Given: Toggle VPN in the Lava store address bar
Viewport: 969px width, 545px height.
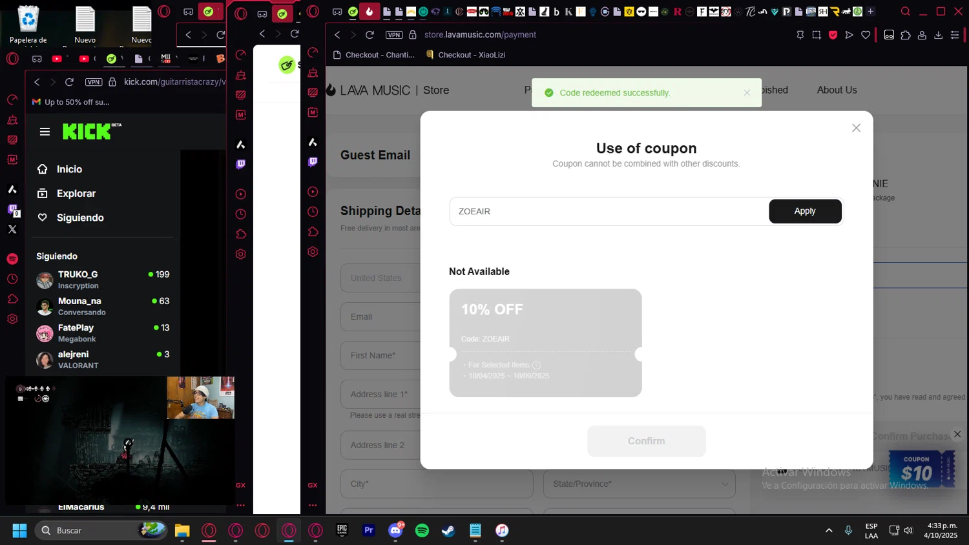Looking at the screenshot, I should coord(394,35).
